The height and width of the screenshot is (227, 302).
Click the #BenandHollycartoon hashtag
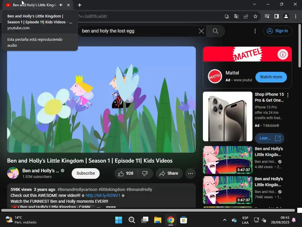[x=77, y=189]
